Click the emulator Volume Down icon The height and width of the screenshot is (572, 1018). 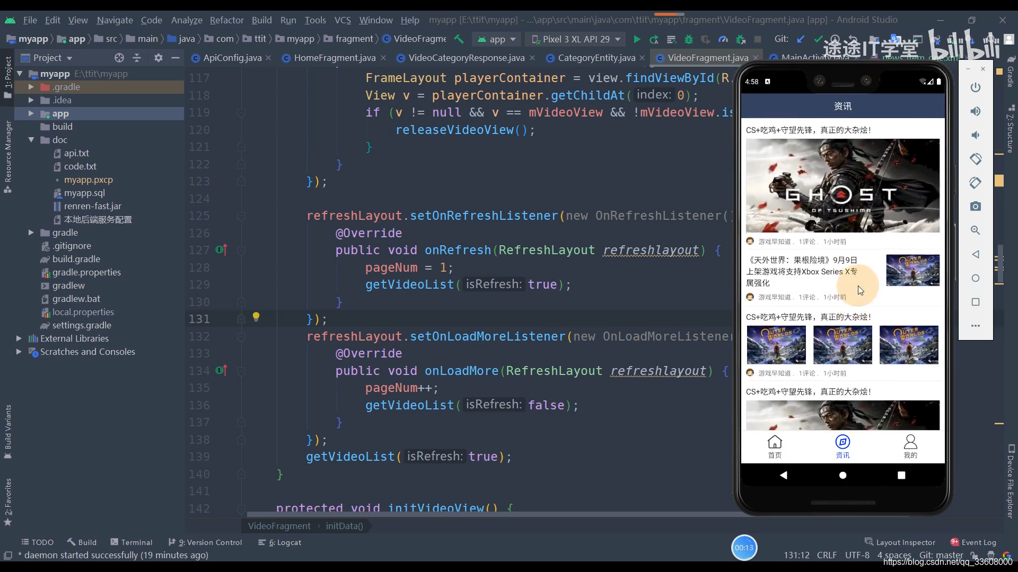pos(976,135)
